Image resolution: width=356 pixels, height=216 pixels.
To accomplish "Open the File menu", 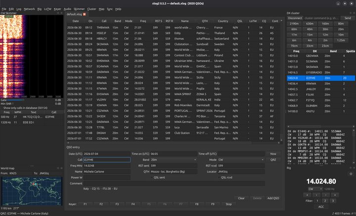I will (4, 9).
